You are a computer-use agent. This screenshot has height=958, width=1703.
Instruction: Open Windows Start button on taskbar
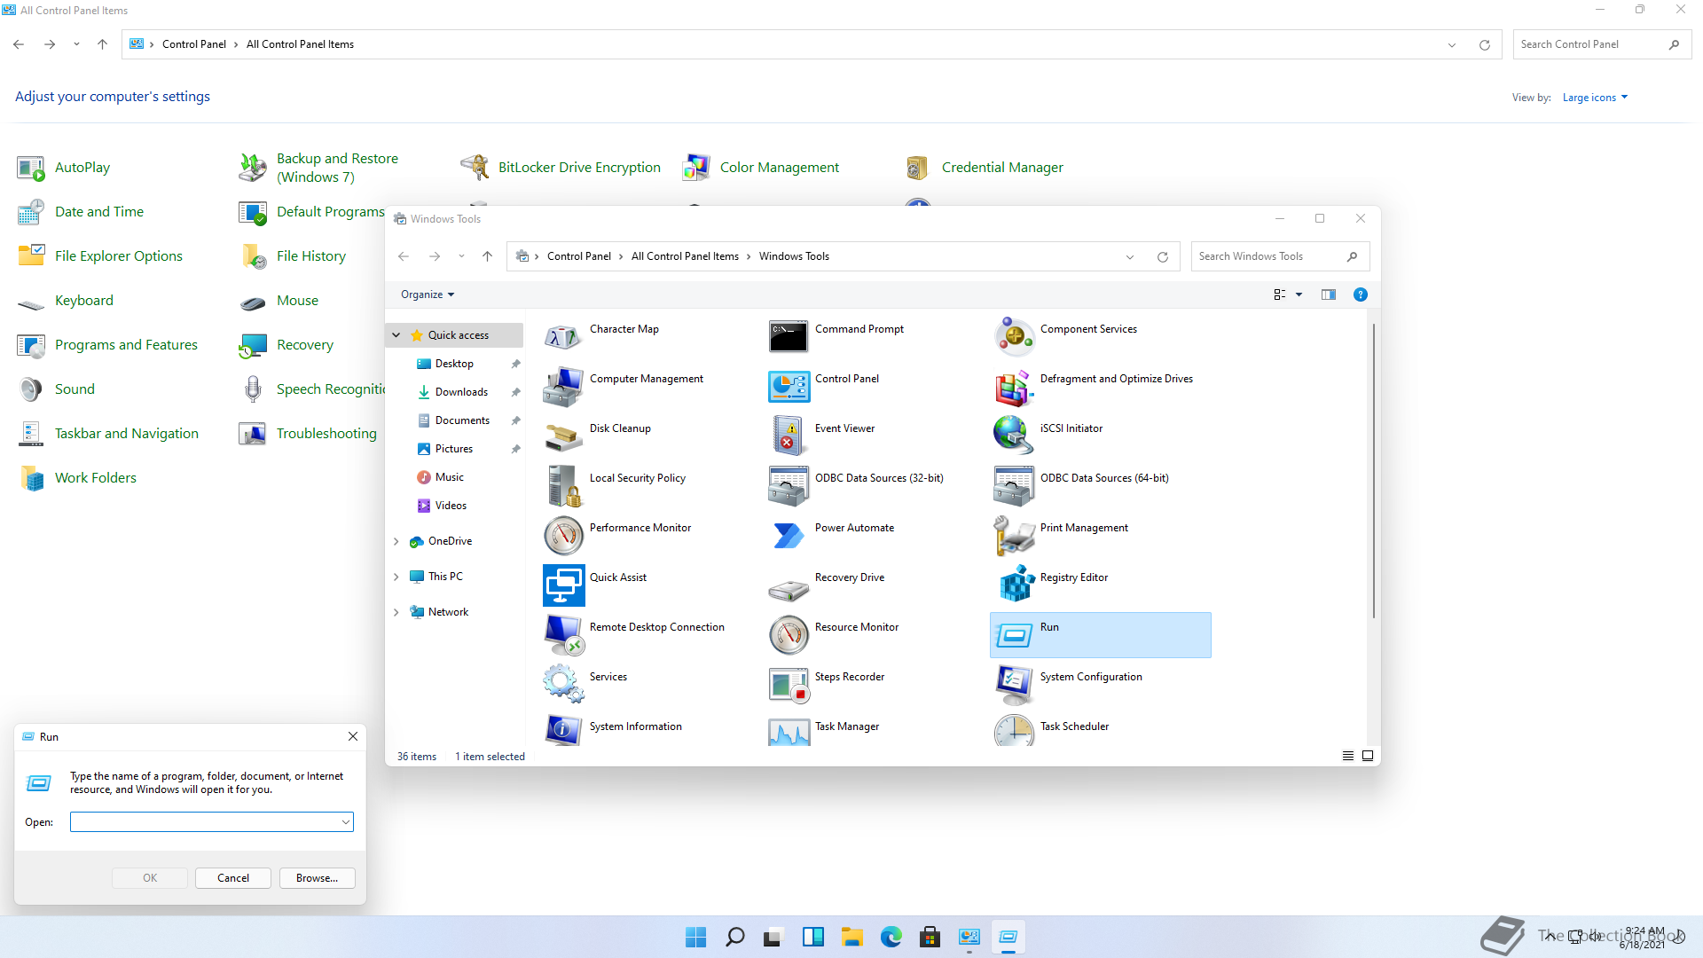coord(696,938)
